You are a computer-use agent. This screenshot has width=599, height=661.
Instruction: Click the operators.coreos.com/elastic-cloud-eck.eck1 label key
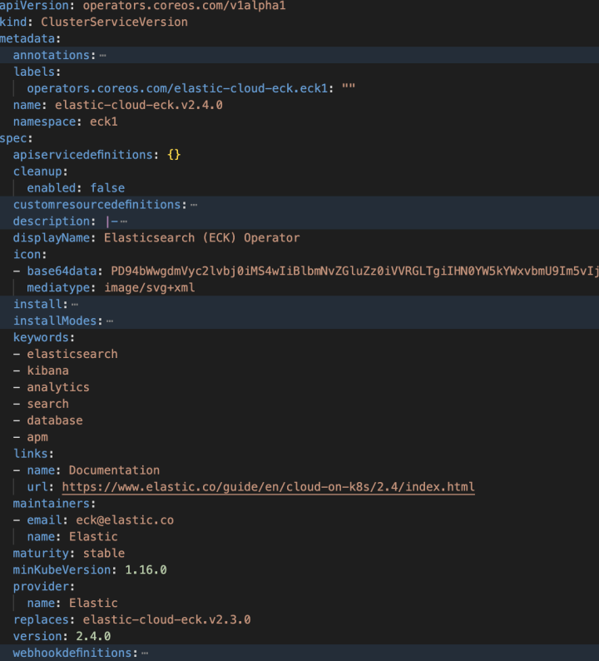pyautogui.click(x=177, y=88)
